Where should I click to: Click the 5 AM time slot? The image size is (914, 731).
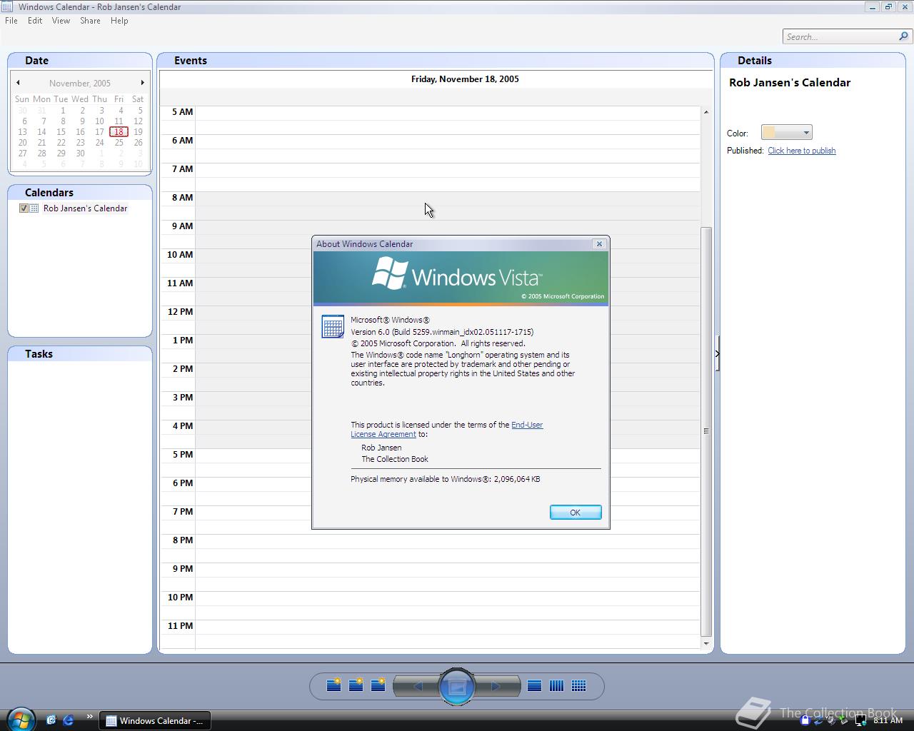[447, 113]
